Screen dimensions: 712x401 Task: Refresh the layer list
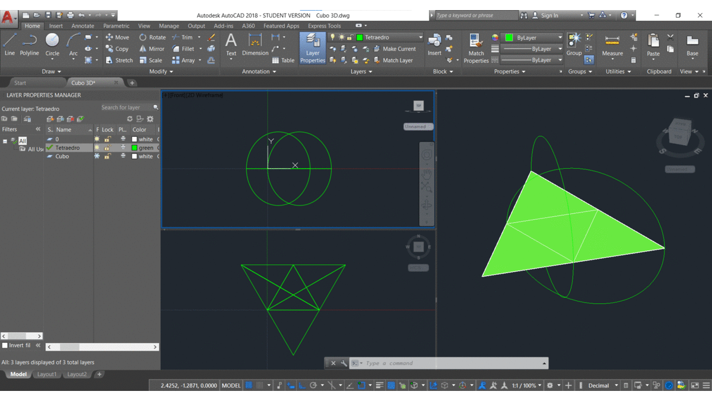[130, 119]
